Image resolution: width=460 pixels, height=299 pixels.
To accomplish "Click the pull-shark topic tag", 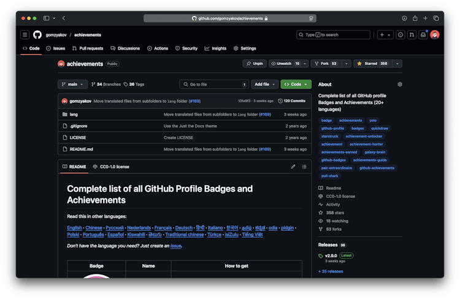I will click(x=329, y=176).
